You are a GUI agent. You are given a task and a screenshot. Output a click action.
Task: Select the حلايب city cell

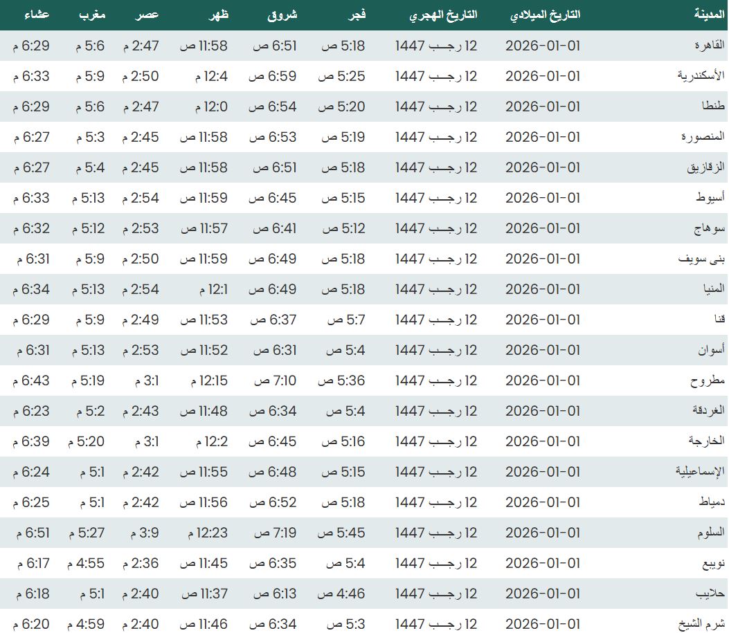point(710,594)
